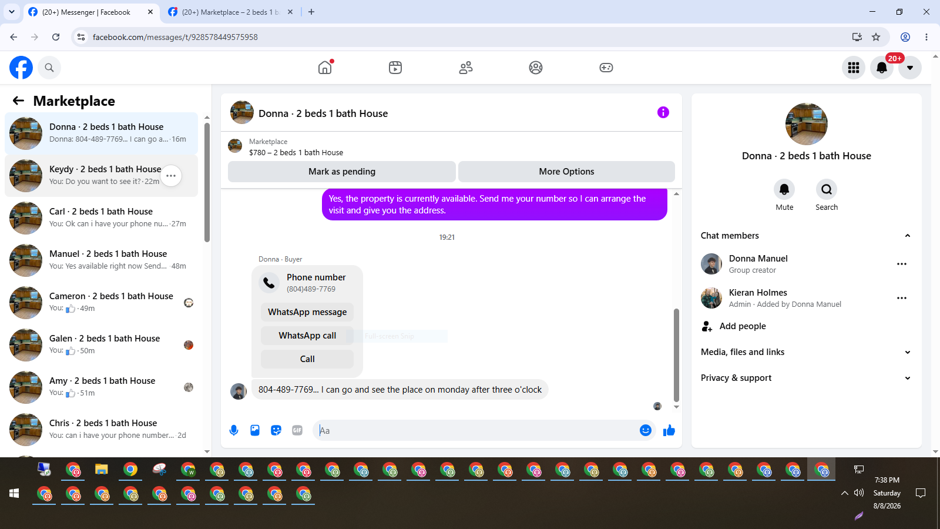Open the Carl conversation
Viewport: 940px width, 529px height.
tap(101, 218)
